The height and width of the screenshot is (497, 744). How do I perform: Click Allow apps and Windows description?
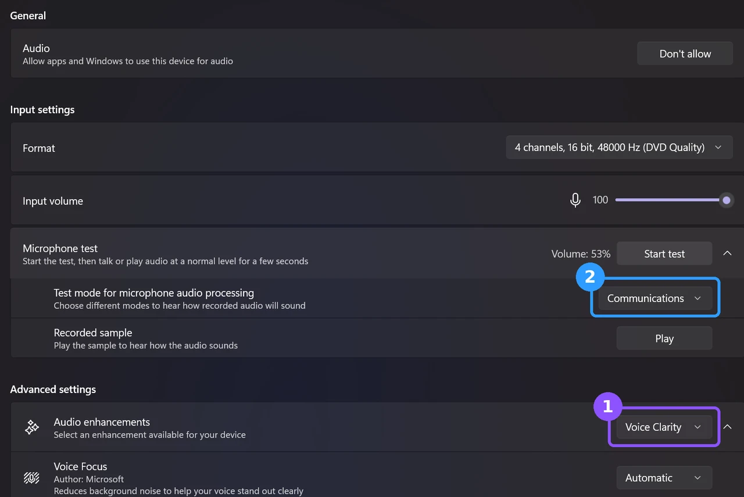(x=128, y=61)
